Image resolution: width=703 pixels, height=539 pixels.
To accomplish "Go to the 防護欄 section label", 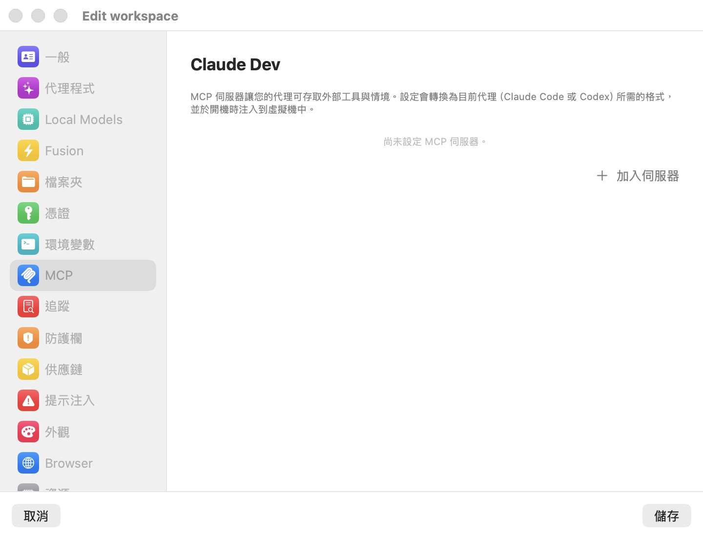I will 63,338.
